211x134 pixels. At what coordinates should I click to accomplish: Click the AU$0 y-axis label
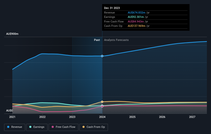pos(10,110)
